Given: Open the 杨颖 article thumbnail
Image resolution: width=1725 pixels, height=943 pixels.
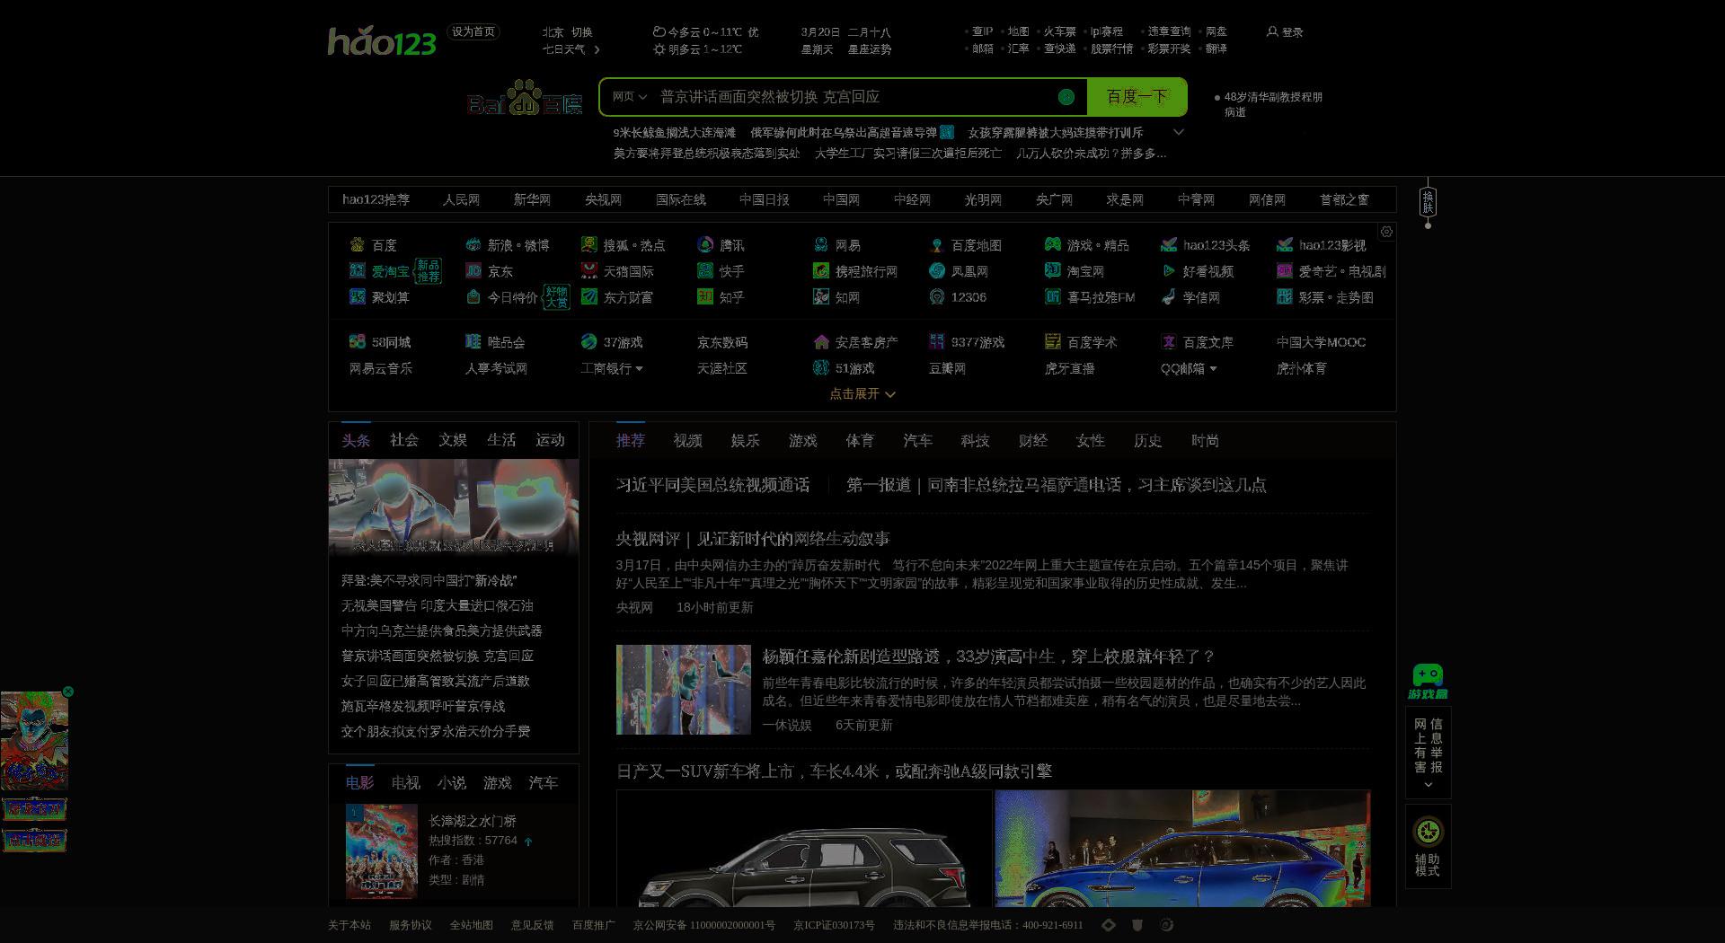Looking at the screenshot, I should coord(684,690).
